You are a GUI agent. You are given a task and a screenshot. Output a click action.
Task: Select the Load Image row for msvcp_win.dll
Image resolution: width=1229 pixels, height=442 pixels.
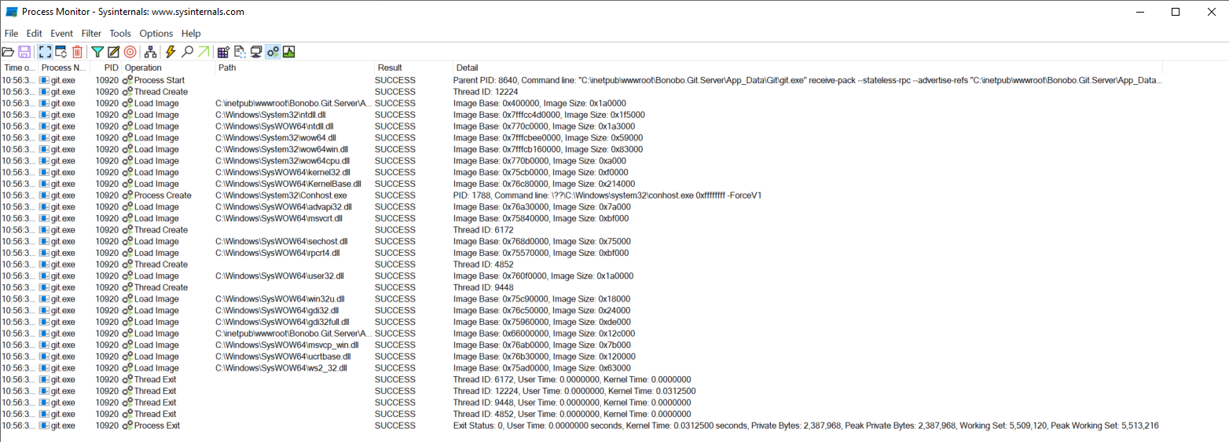pos(583,345)
